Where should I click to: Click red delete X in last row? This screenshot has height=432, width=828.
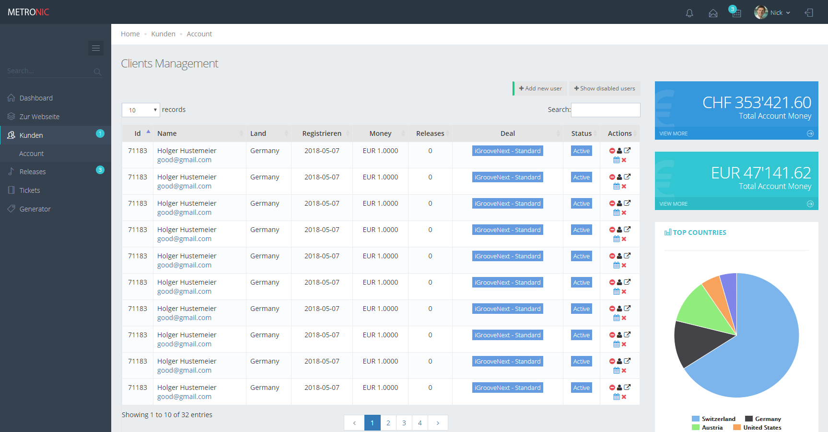tap(624, 397)
